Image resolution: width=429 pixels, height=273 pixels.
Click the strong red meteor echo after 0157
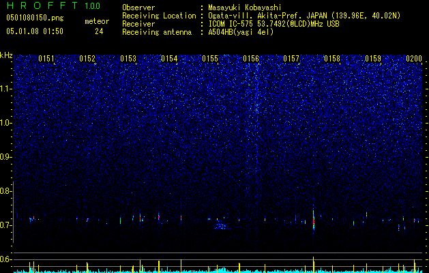[x=314, y=220]
